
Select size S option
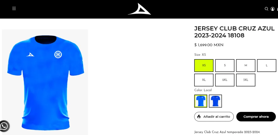225,65
